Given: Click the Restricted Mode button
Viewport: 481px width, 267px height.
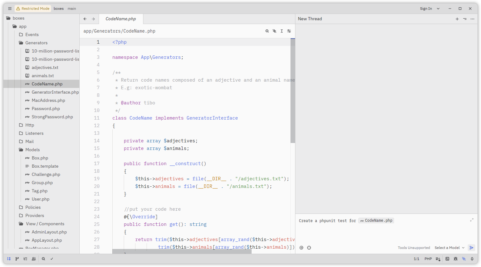Looking at the screenshot, I should coord(33,9).
